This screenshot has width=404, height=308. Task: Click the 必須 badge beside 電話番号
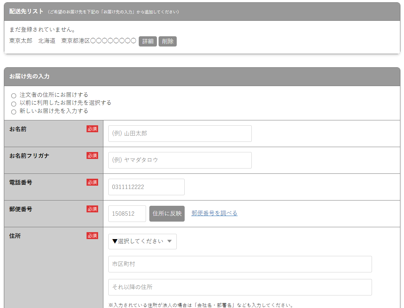tap(92, 182)
